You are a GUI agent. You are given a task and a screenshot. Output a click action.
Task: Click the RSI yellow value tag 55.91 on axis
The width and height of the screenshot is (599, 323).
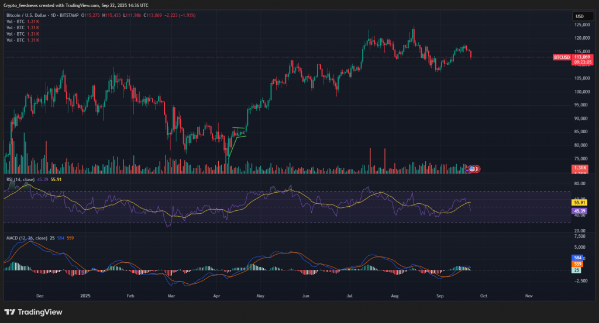point(580,203)
